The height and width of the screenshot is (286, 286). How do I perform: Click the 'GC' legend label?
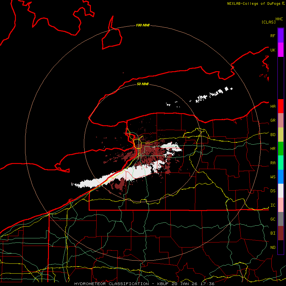[x=273, y=219]
